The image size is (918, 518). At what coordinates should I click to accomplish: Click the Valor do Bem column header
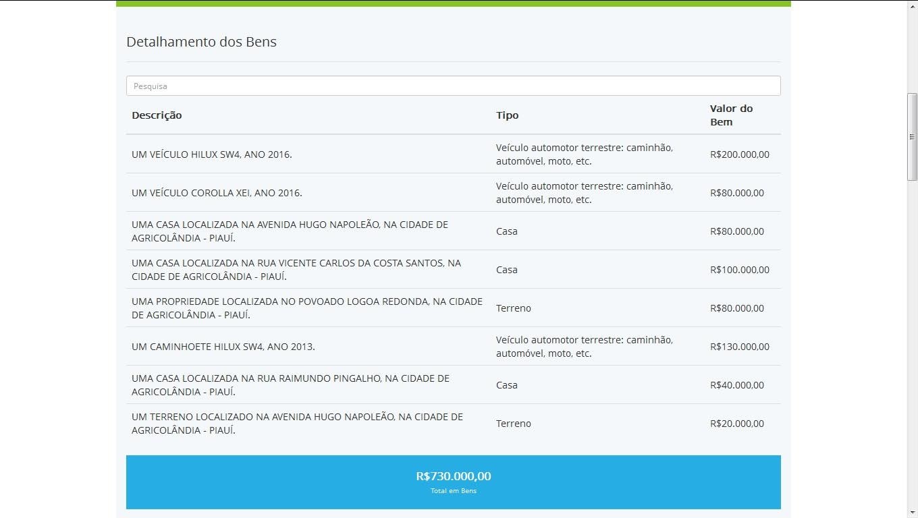(x=731, y=115)
